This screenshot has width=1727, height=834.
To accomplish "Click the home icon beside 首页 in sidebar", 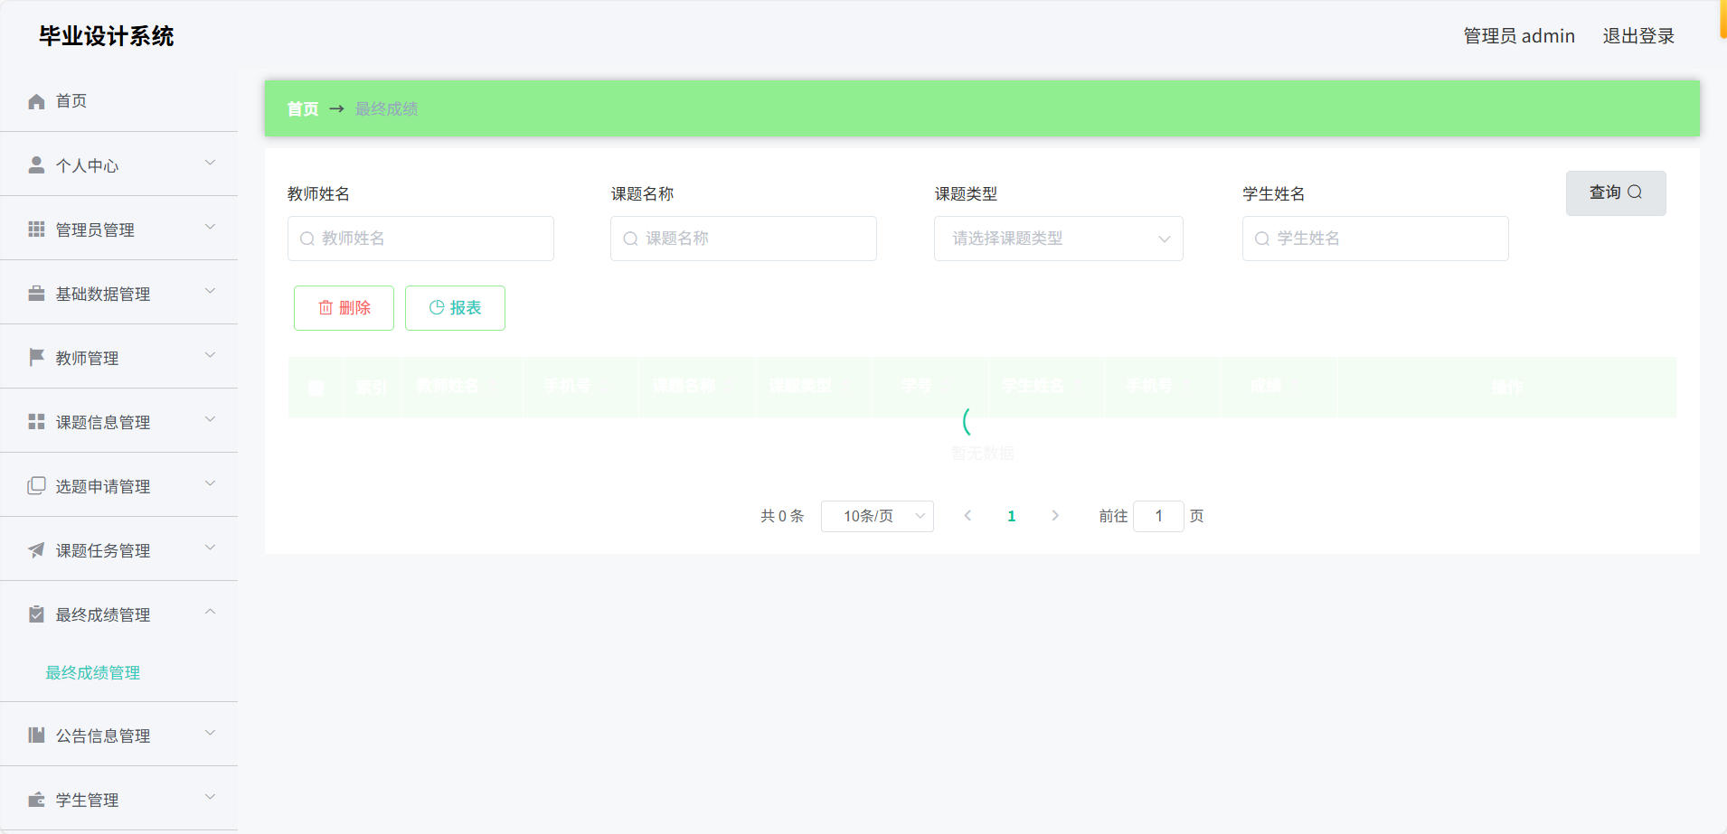I will coord(36,101).
